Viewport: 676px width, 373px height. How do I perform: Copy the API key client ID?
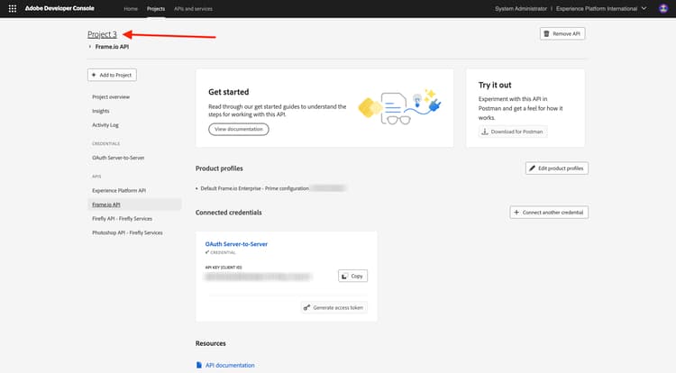click(x=352, y=276)
